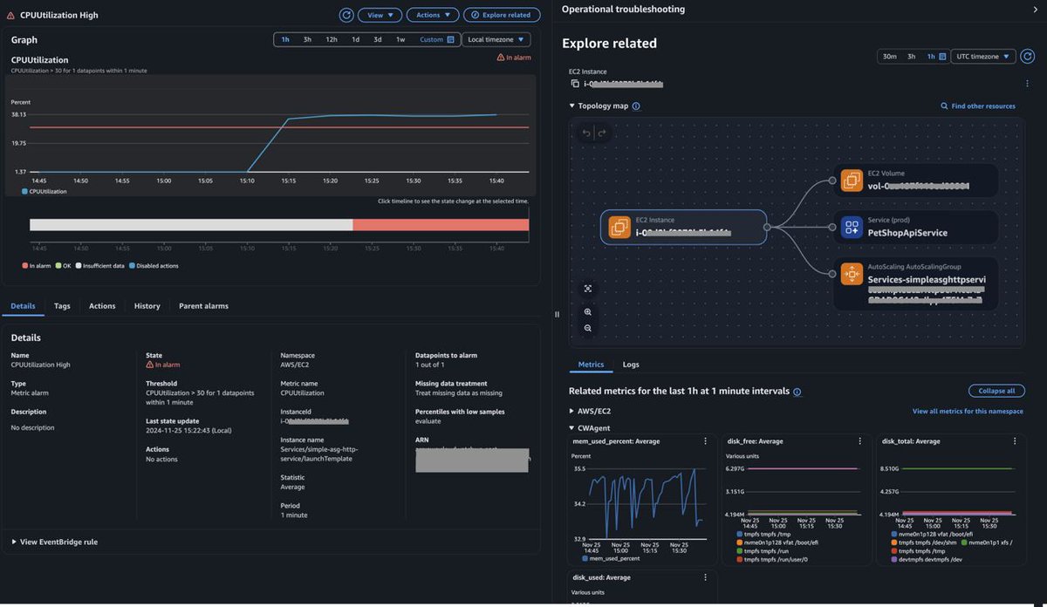This screenshot has height=607, width=1047.
Task: Click the Explore related compass icon
Action: tap(475, 15)
